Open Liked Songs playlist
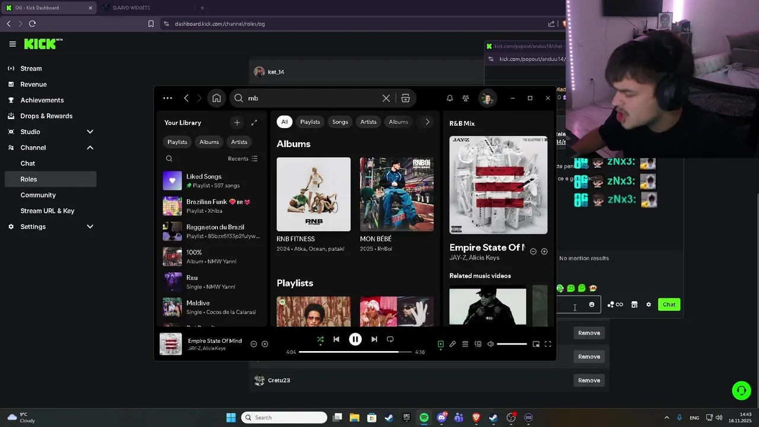 tap(212, 181)
